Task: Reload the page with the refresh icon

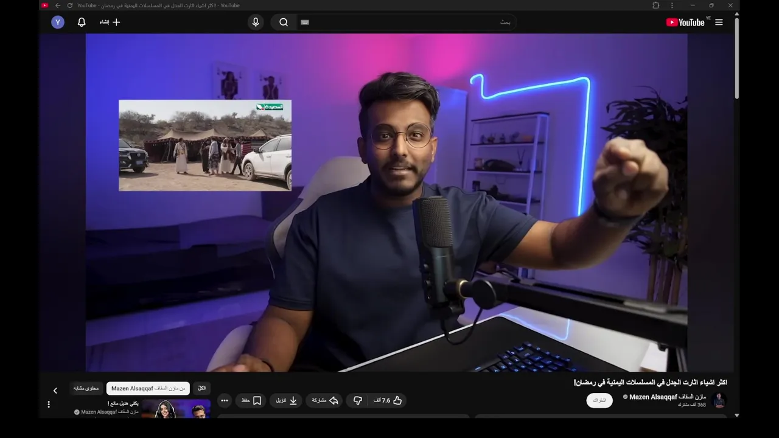Action: (x=69, y=5)
